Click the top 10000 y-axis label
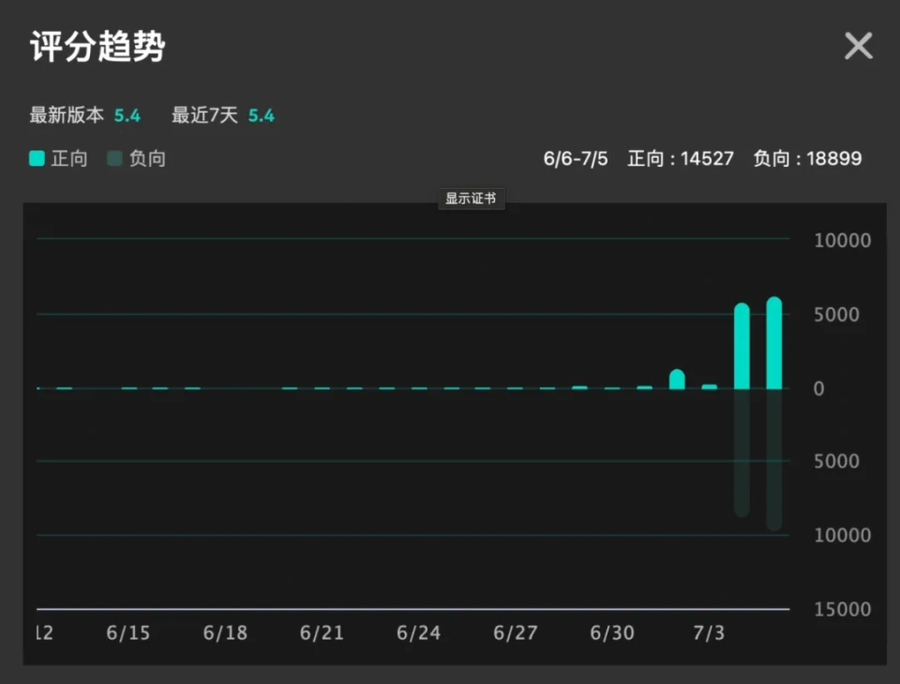The width and height of the screenshot is (900, 684). click(842, 240)
